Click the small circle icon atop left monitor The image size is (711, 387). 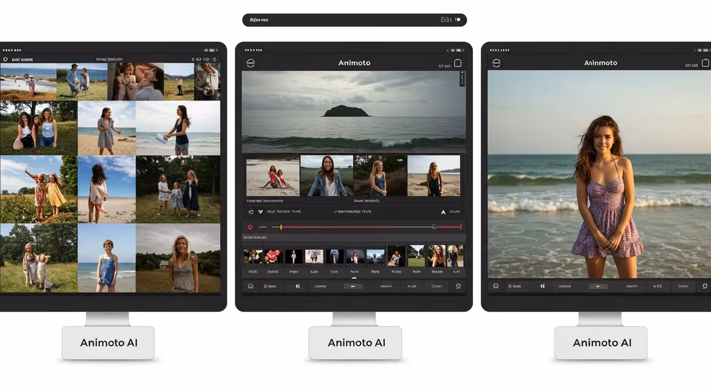click(x=5, y=60)
